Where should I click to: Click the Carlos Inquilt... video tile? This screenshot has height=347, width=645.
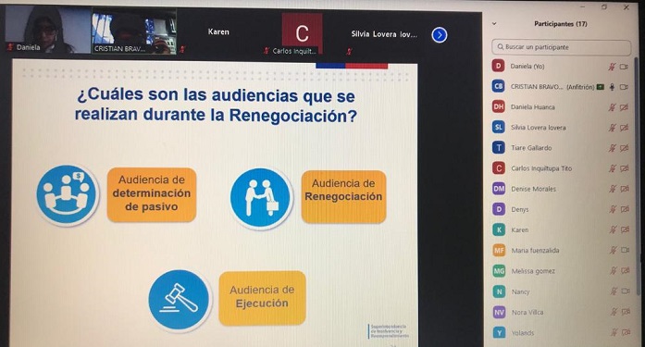pyautogui.click(x=302, y=33)
